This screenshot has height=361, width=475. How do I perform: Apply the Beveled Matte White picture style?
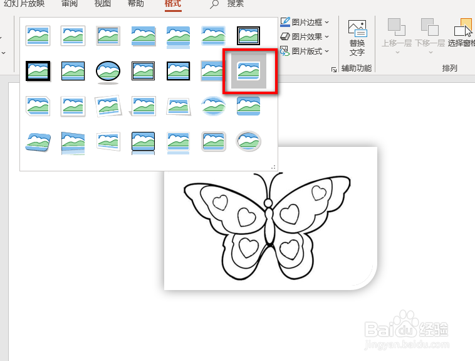[x=73, y=36]
